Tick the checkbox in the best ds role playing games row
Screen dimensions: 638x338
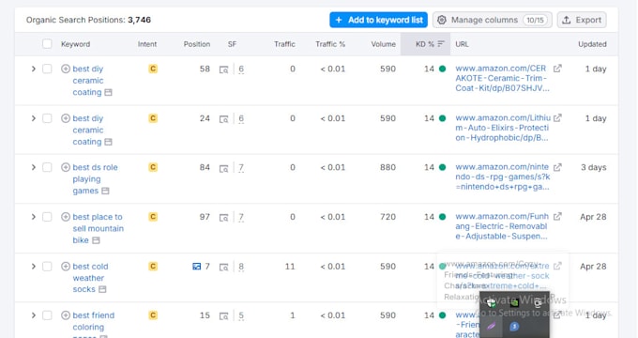click(x=47, y=167)
